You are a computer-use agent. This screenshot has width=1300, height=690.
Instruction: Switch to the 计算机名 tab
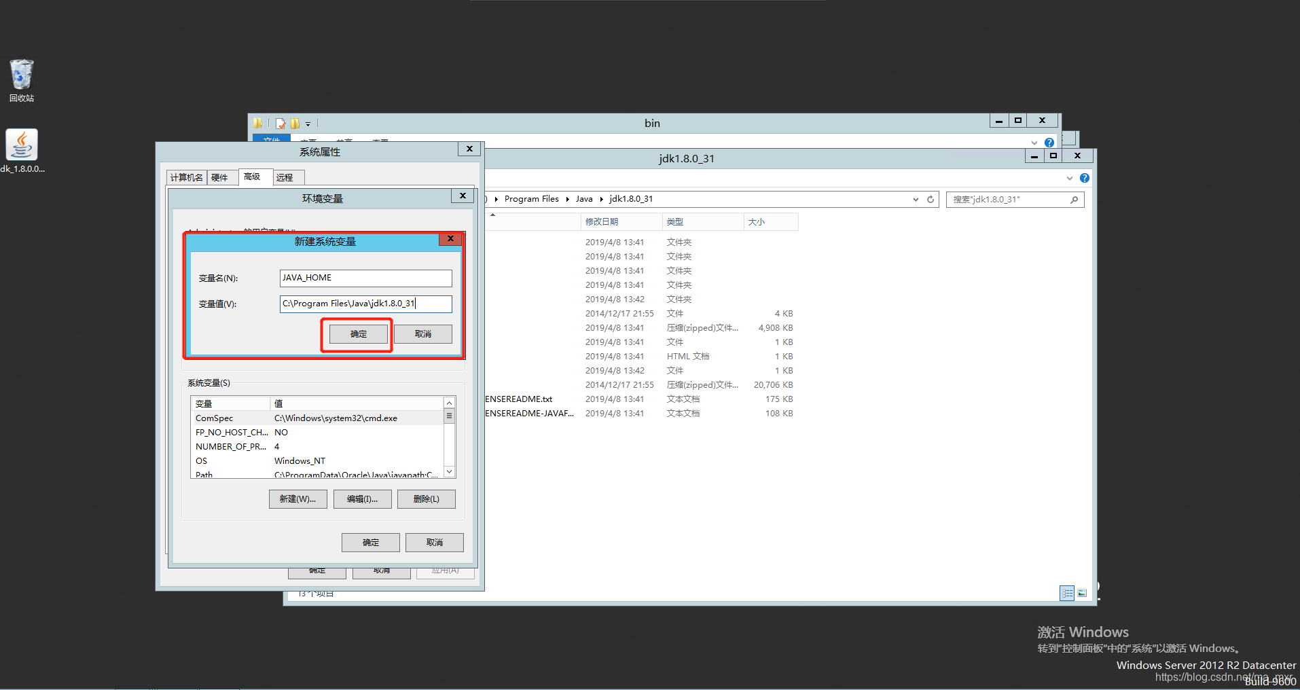tap(187, 178)
